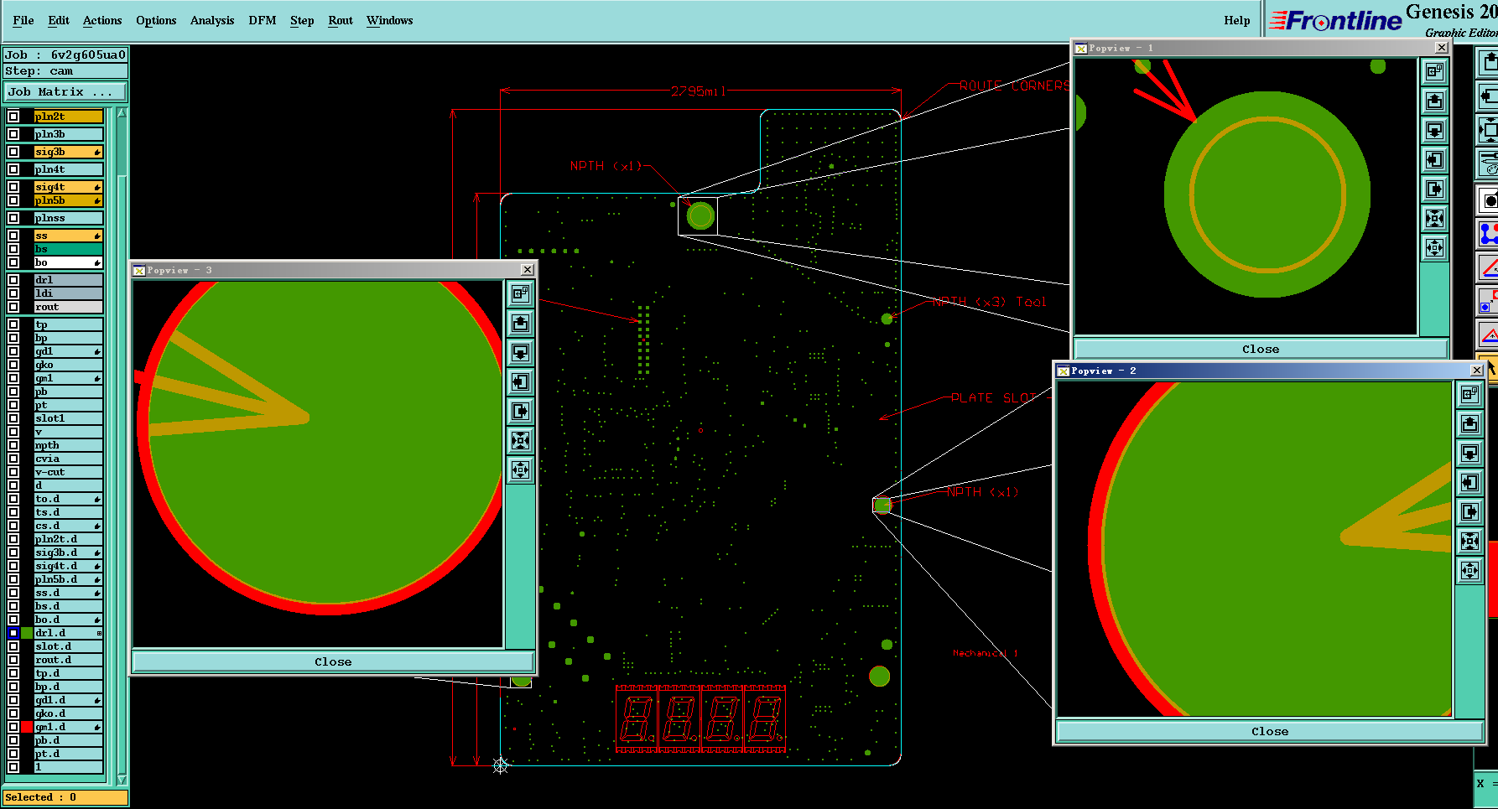Screen dimensions: 1498x809
Task: Uncheck the drl.d layer checkbox
Action: click(13, 633)
